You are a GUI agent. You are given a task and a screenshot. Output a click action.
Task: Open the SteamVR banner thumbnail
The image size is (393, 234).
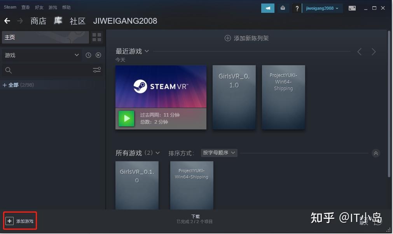161,87
